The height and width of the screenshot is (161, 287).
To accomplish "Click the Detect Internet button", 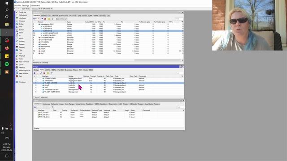I will click(x=61, y=19).
